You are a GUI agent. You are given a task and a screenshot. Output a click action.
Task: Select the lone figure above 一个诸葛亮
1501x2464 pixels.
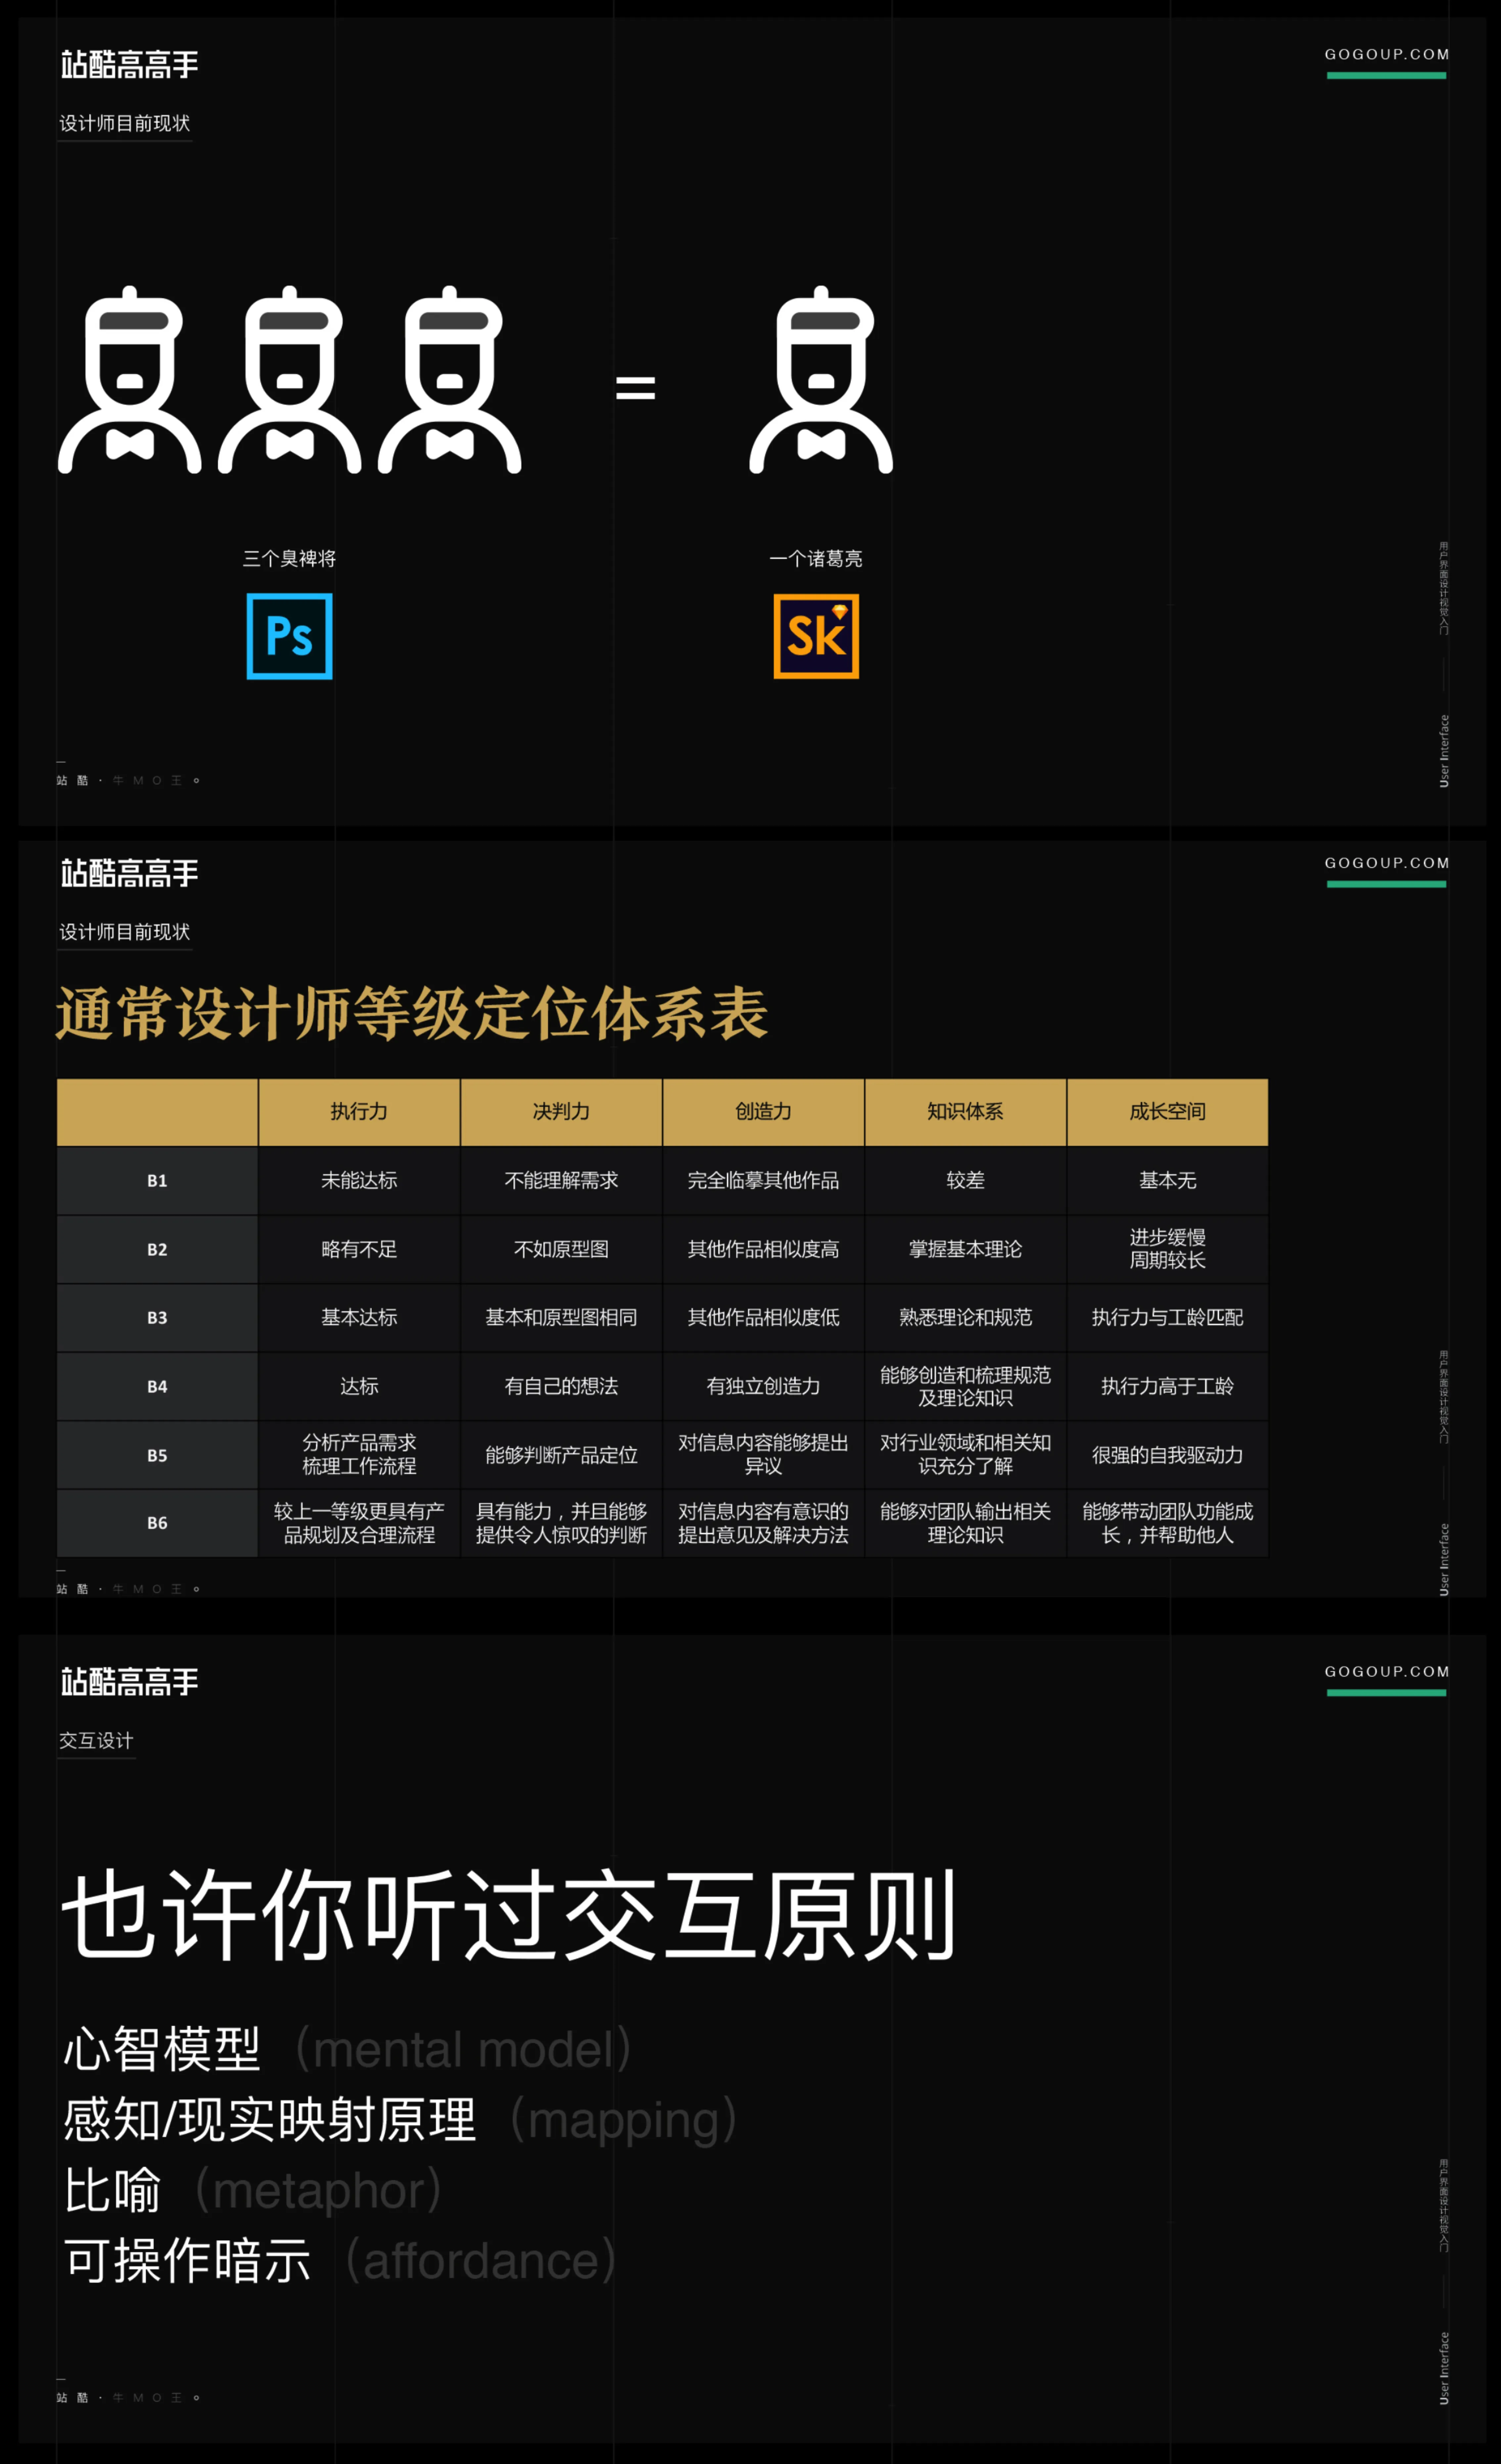point(821,380)
